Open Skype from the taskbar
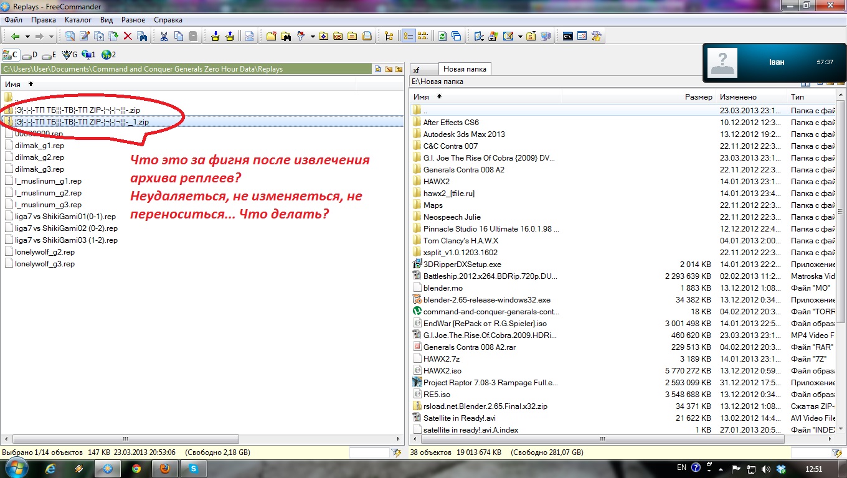The image size is (847, 478). point(192,469)
